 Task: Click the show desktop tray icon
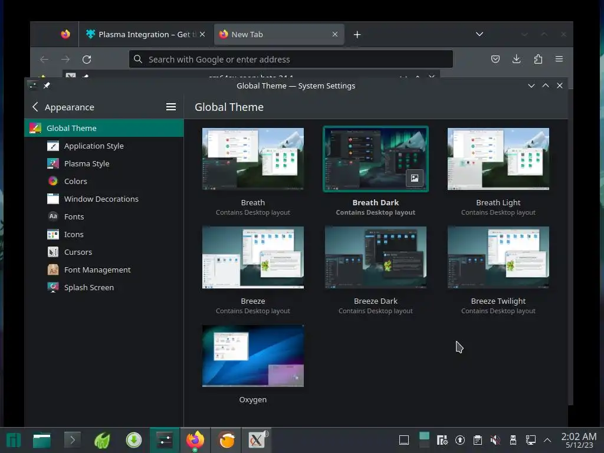click(x=404, y=440)
